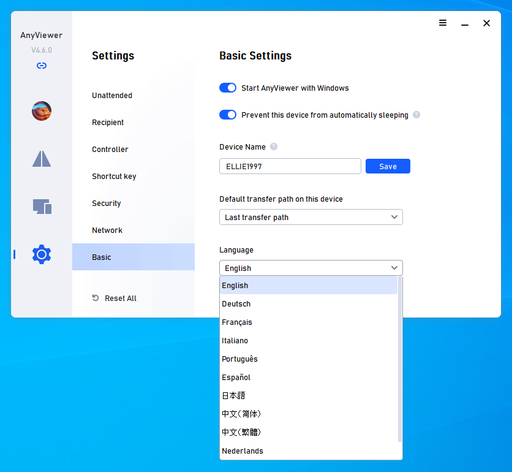Screen dimensions: 512x472
Task: Switch to the Security settings section
Action: click(x=134, y=203)
